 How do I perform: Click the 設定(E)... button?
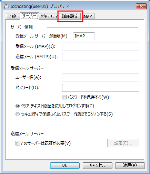pos(123,143)
